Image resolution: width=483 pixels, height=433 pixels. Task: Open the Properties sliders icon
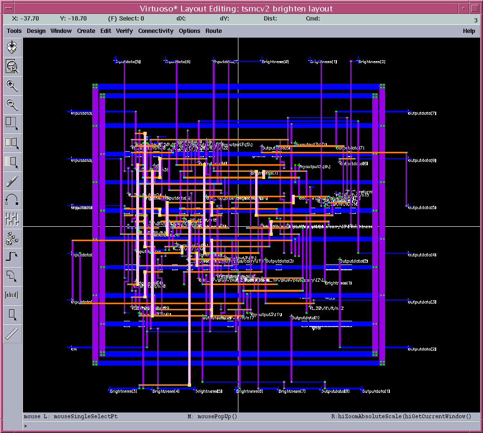click(x=11, y=219)
